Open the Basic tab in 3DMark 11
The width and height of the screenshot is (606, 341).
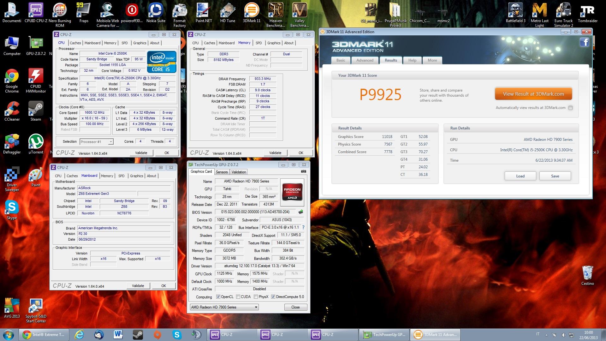tap(341, 60)
